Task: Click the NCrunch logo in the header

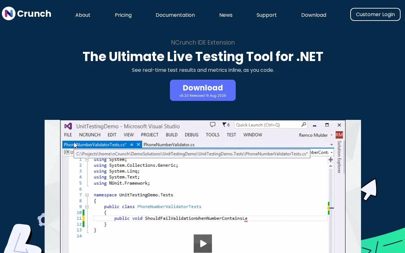Action: (27, 14)
